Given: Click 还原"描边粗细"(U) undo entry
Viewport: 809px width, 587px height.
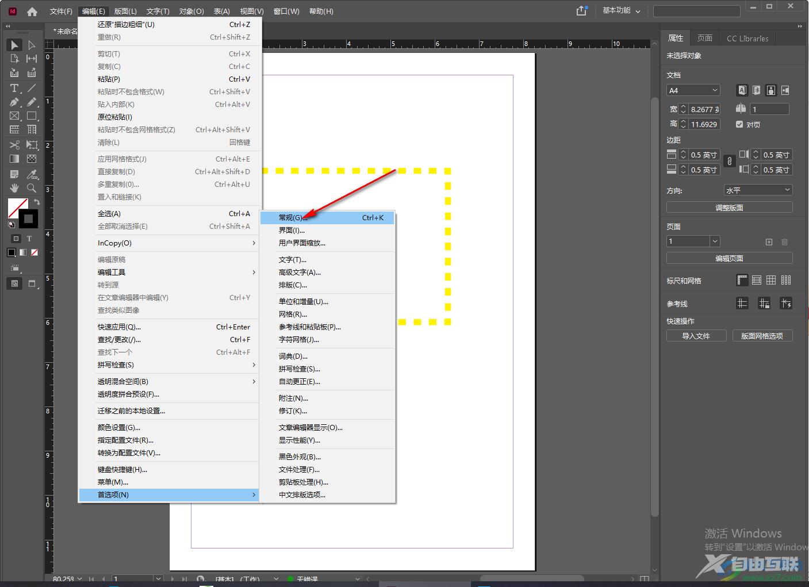Looking at the screenshot, I should 168,25.
